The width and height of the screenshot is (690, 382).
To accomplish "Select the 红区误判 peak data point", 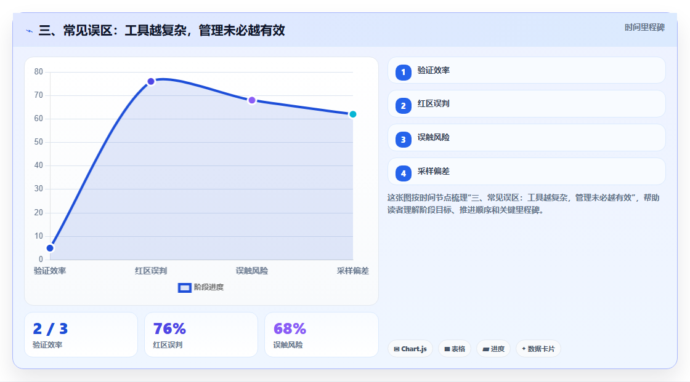I will pyautogui.click(x=151, y=81).
